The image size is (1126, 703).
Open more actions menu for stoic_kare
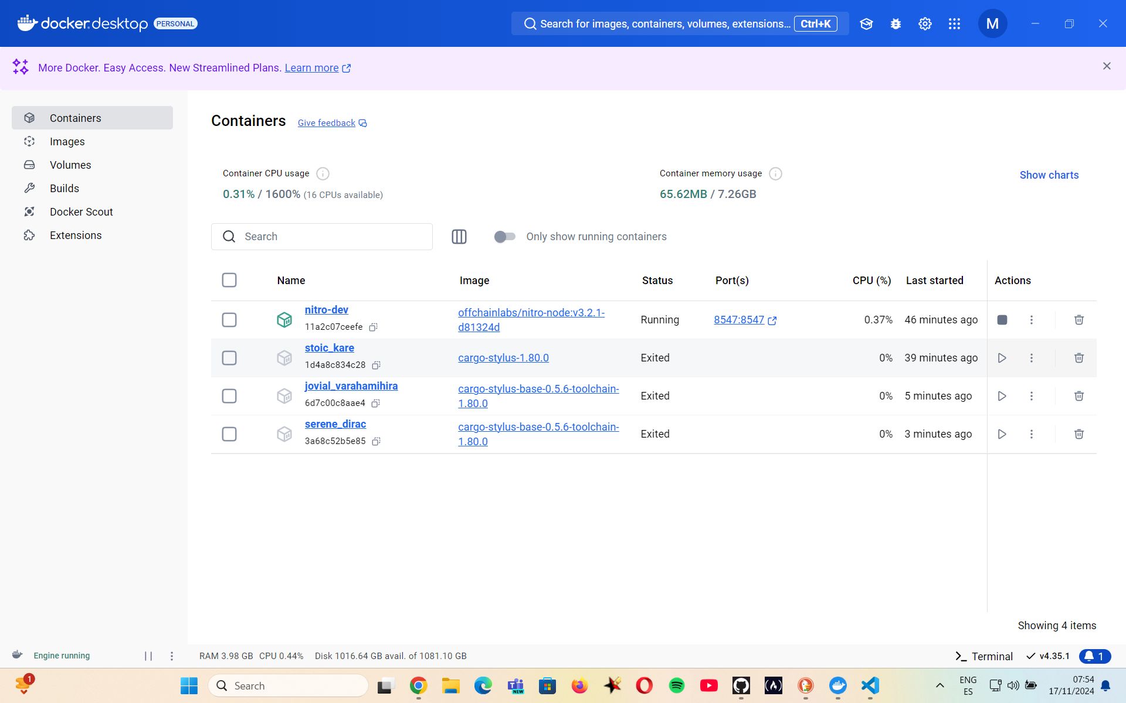(1032, 358)
